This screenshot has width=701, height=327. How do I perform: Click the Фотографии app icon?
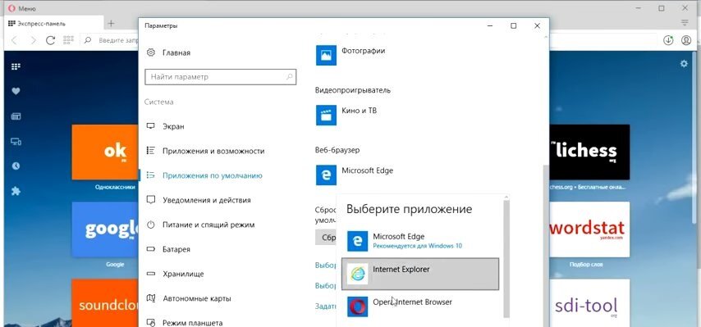[326, 55]
